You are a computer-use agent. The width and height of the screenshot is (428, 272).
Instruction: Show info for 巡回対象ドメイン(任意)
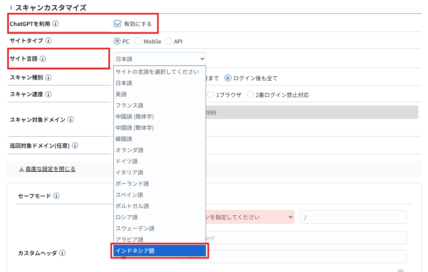pos(75,146)
